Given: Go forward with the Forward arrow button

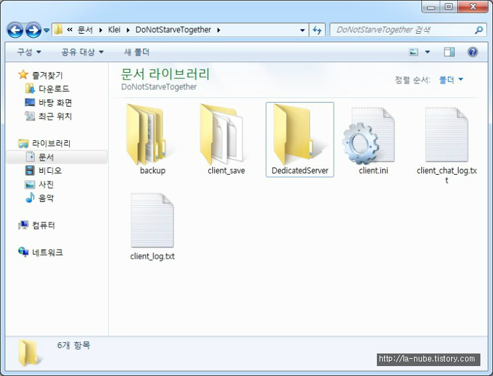Looking at the screenshot, I should (33, 30).
